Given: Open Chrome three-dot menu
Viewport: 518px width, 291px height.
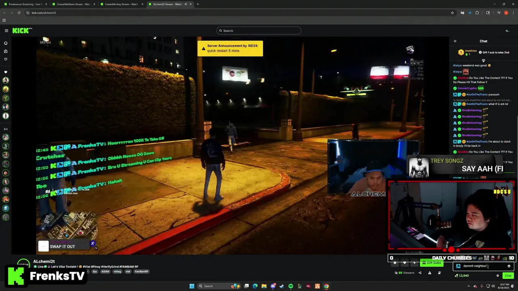Looking at the screenshot, I should coord(513,13).
